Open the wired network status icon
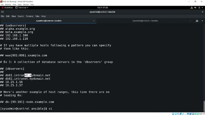The image size is (205, 115). 192,8
